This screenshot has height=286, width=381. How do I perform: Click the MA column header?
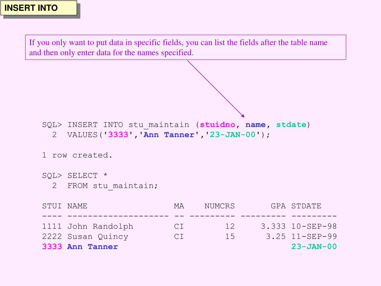[x=179, y=206]
